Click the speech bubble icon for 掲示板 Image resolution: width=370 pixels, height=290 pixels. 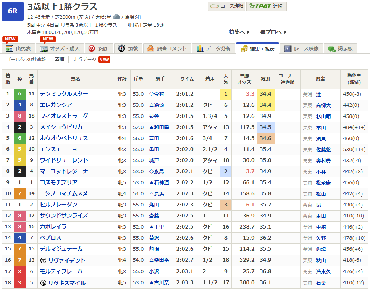click(331, 48)
